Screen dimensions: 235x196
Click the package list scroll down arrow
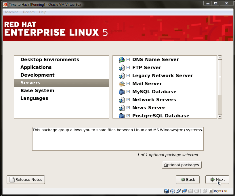point(220,116)
